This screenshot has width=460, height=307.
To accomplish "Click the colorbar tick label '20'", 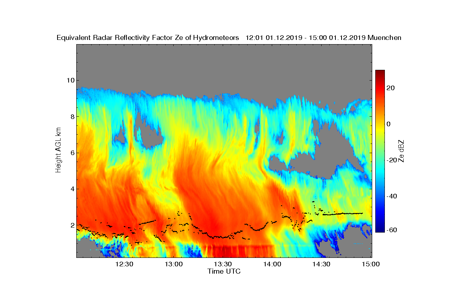I will pos(391,88).
